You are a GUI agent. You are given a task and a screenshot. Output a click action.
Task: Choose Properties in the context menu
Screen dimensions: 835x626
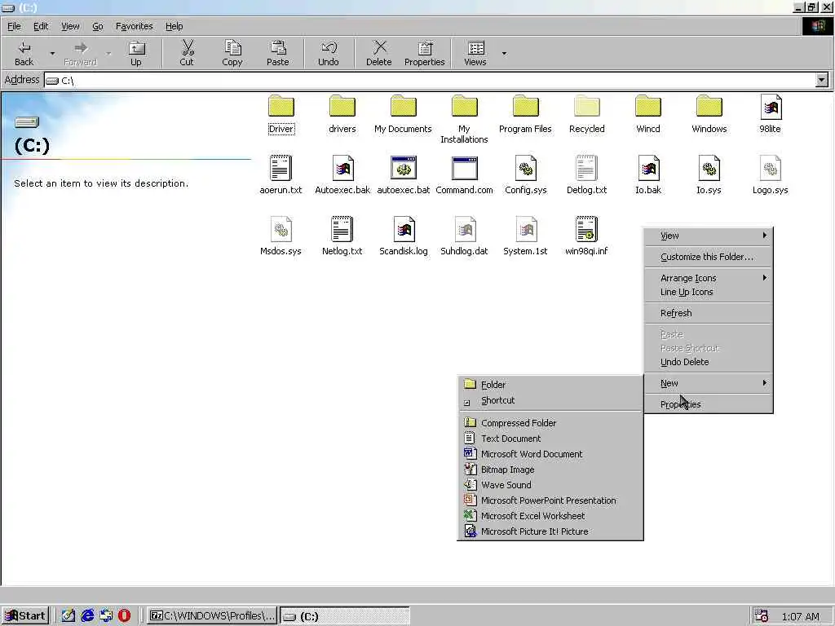pos(709,404)
